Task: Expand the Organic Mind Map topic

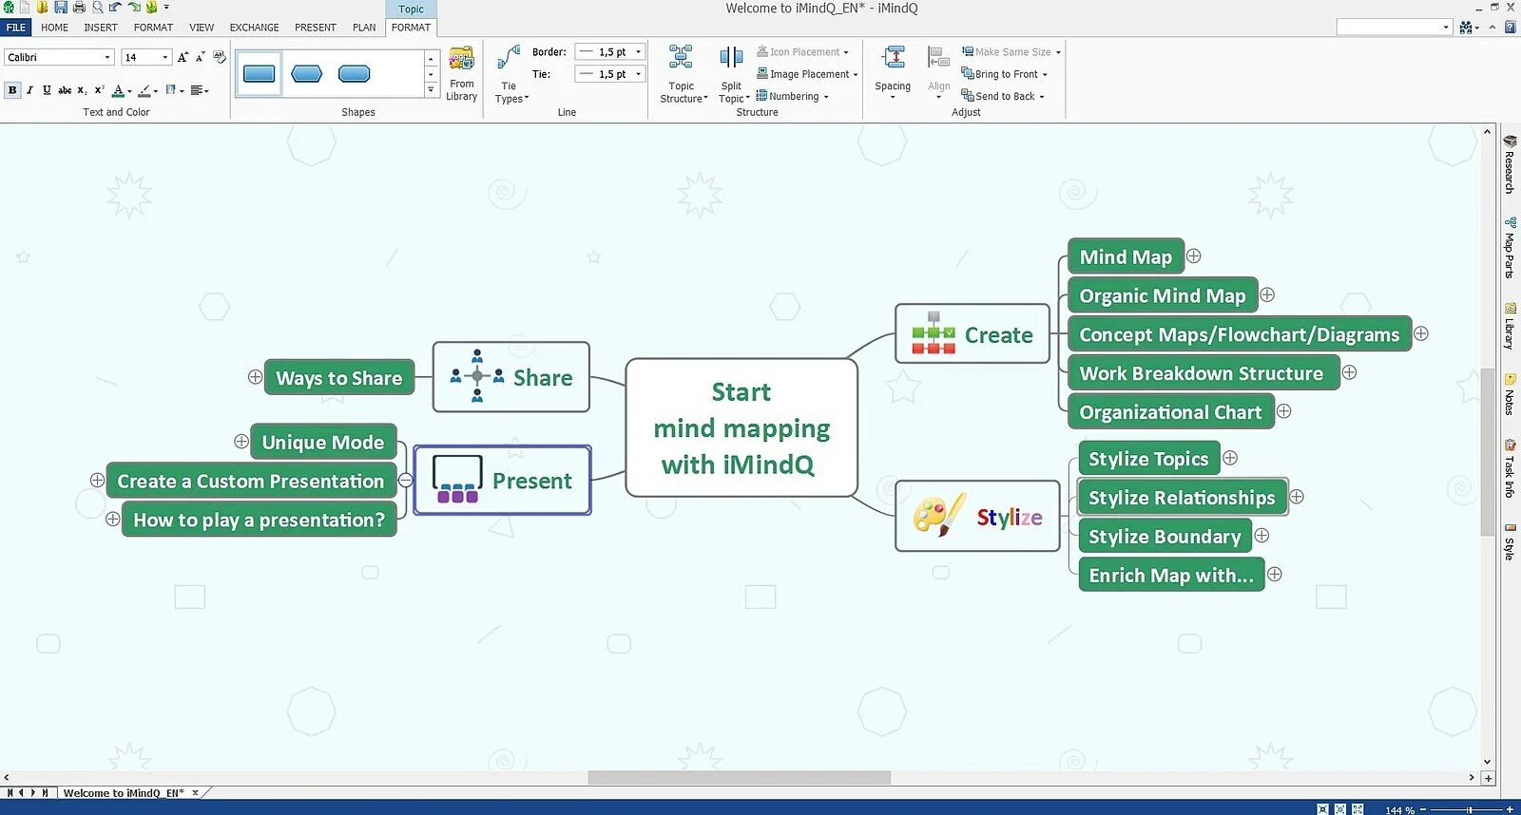Action: [1267, 295]
